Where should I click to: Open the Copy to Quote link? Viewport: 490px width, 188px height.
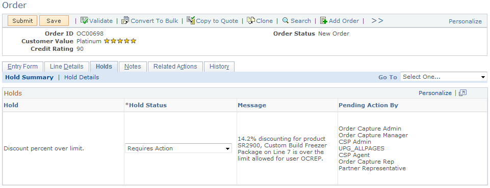tap(217, 21)
